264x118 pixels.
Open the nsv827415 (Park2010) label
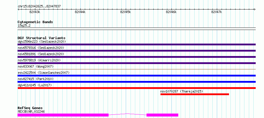tap(36, 79)
